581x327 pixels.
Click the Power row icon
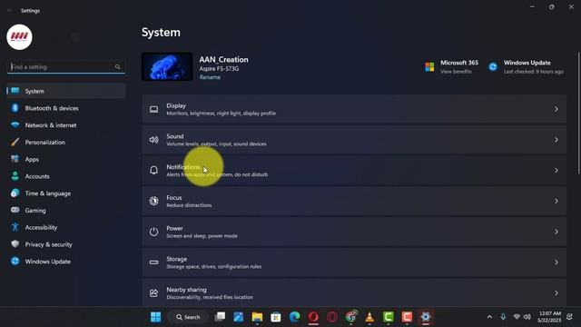coord(153,232)
